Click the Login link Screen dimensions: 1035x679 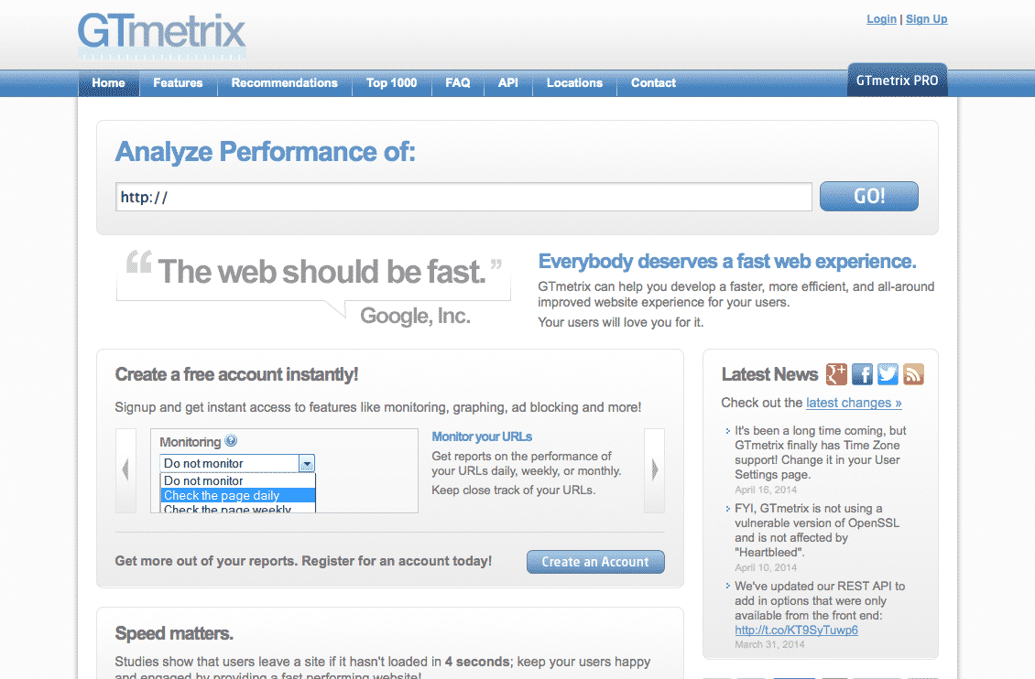881,19
